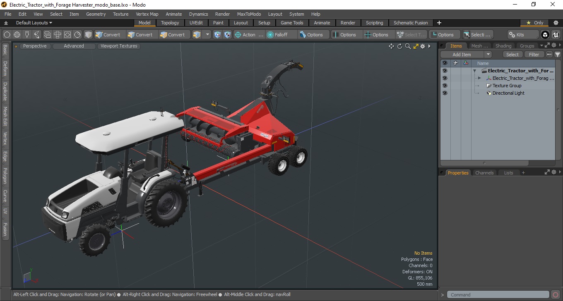
Task: Expand the Electric_Tractor_with_Forag child item
Action: coord(479,78)
